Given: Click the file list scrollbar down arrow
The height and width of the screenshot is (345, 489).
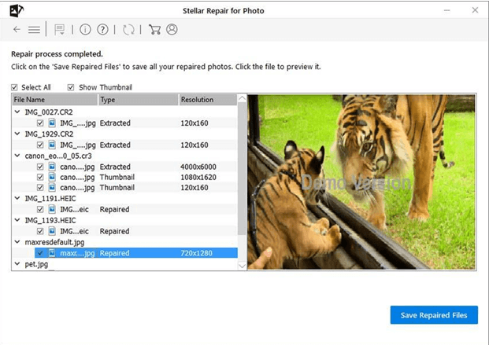Looking at the screenshot, I should pos(242,266).
